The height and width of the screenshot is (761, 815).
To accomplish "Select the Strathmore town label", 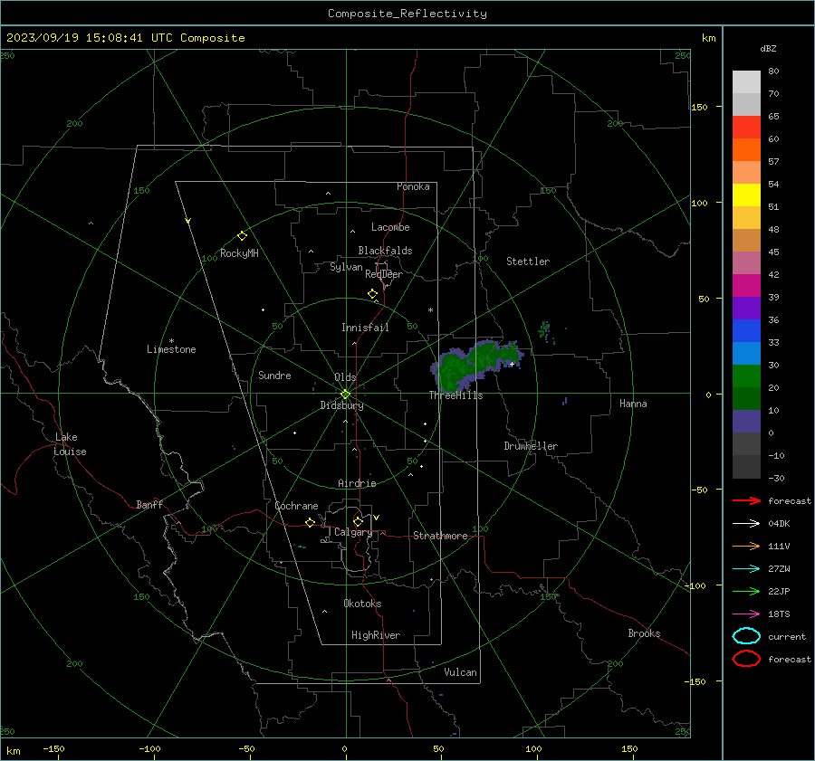I will click(440, 536).
